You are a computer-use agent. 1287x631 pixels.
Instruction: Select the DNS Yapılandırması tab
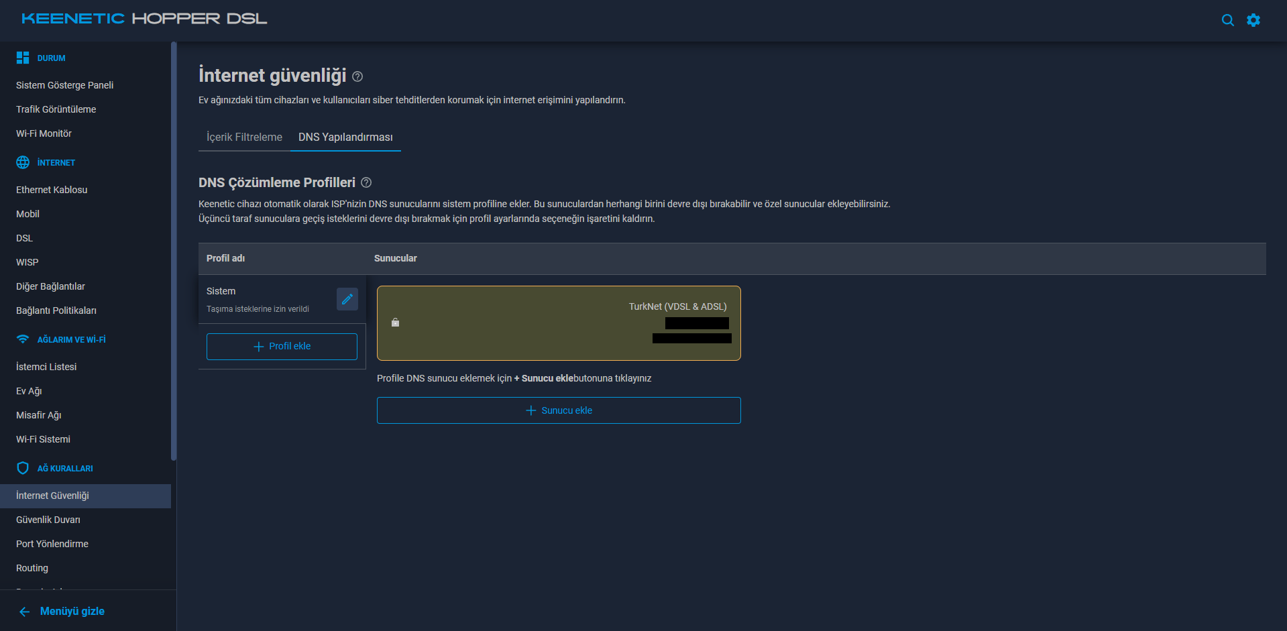[x=345, y=137]
